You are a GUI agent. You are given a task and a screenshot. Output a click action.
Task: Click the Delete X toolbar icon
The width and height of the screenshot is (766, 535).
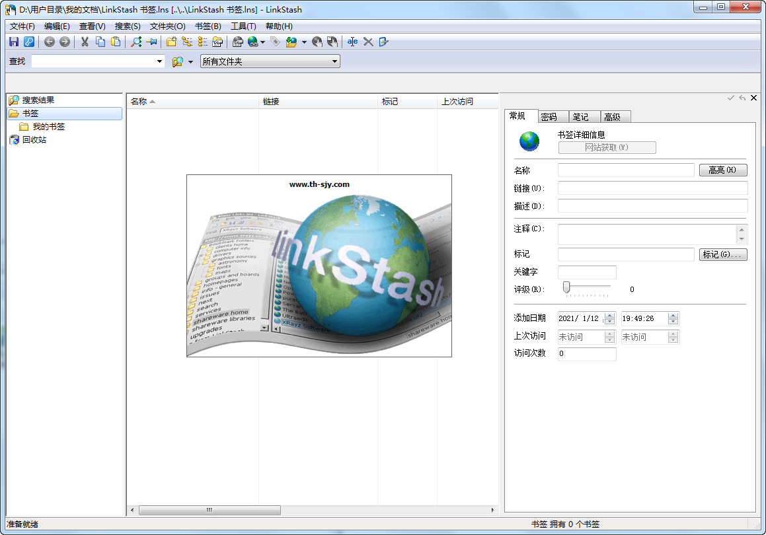[x=368, y=42]
